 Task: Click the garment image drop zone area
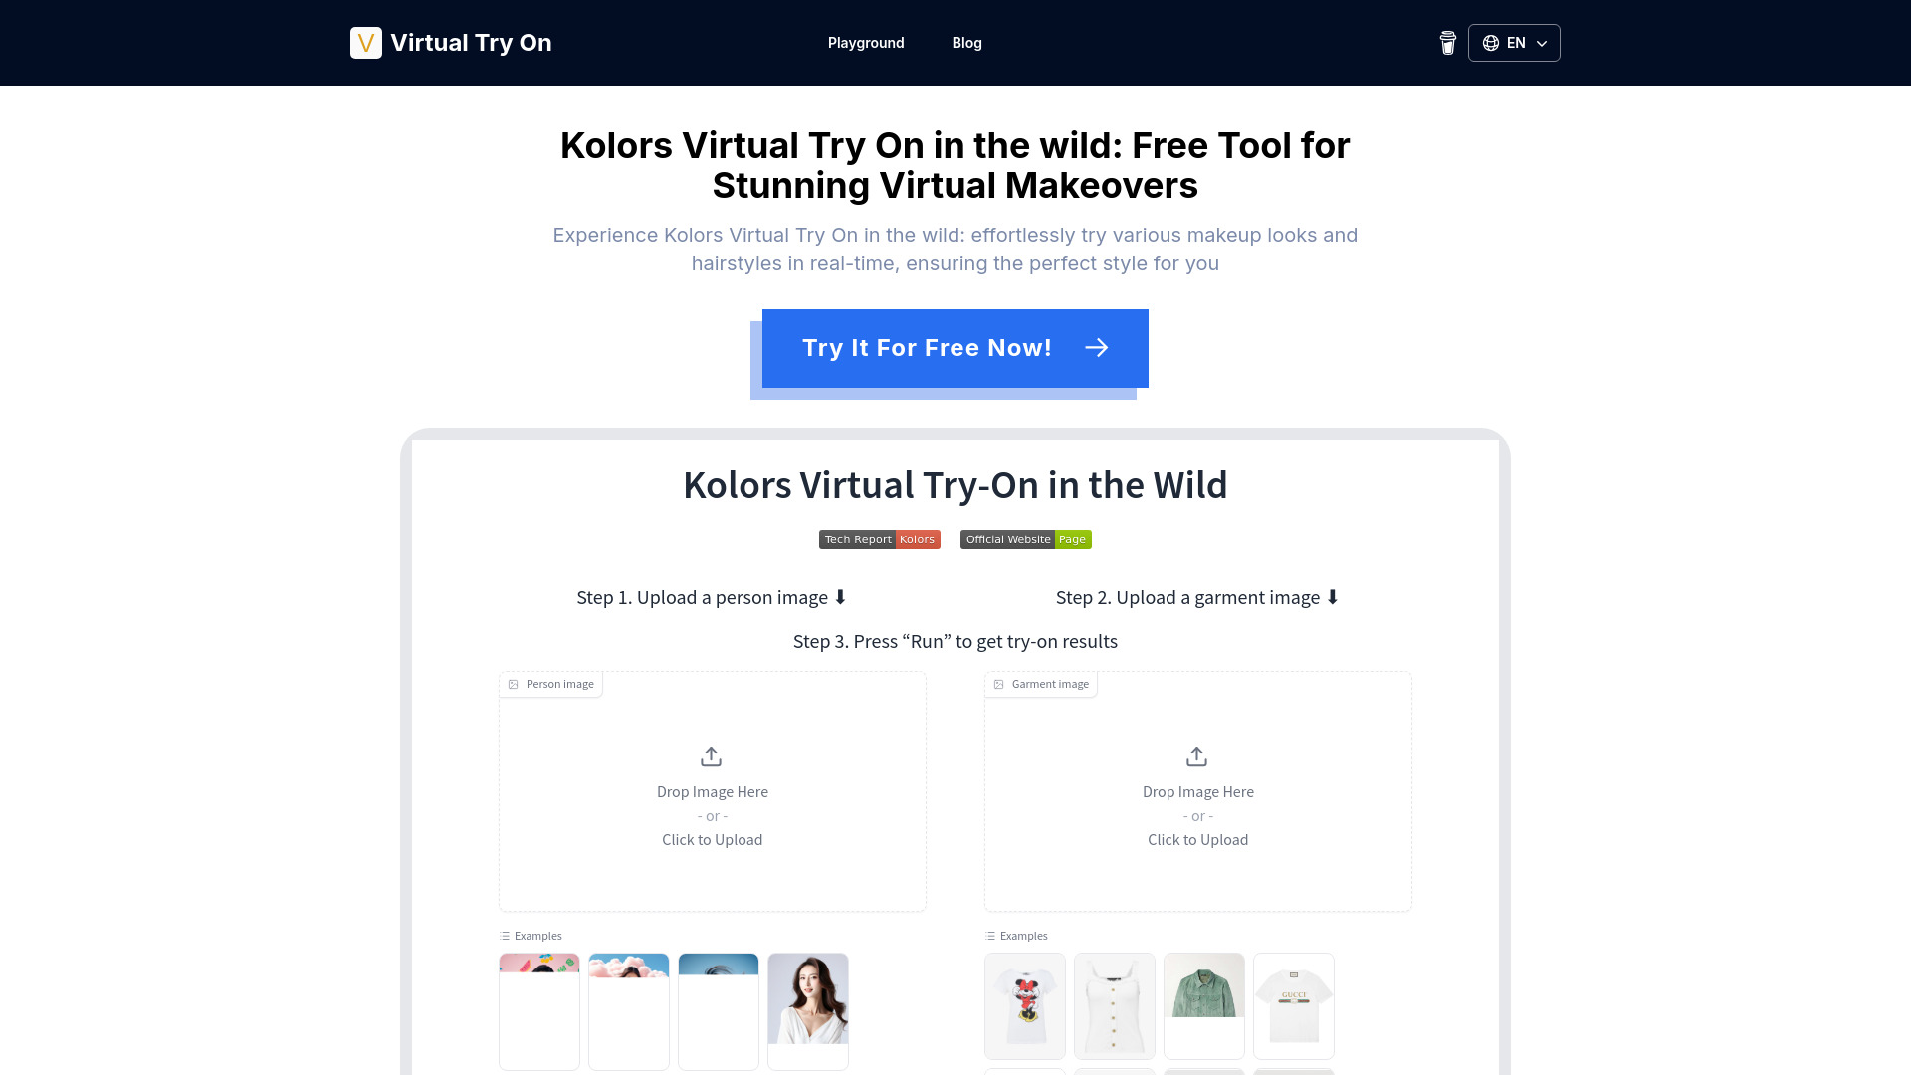coord(1198,791)
